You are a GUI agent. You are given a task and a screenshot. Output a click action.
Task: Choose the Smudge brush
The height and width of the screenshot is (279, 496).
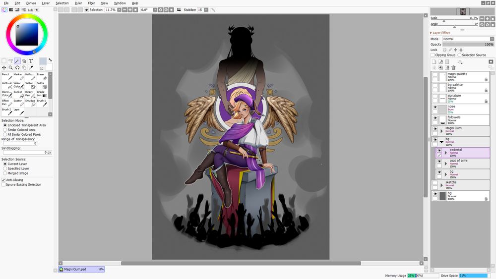(x=30, y=103)
